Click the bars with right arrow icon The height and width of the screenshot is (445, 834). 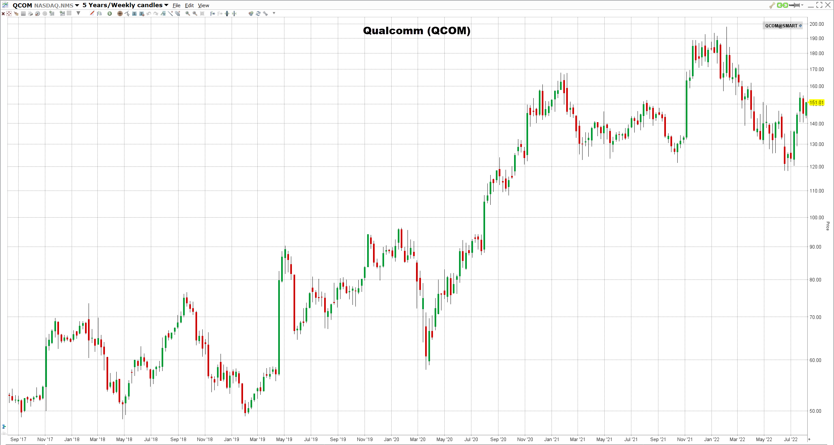[212, 13]
